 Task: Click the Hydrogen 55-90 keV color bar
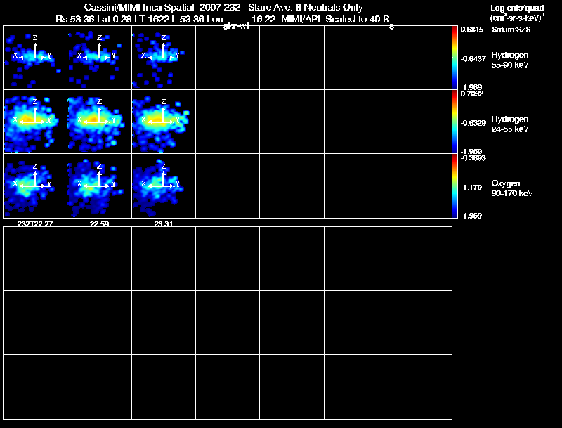[x=455, y=58]
